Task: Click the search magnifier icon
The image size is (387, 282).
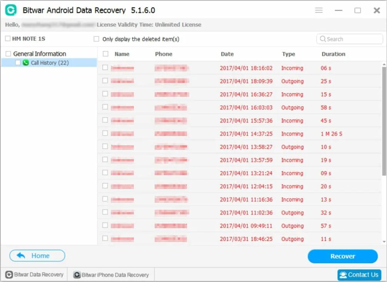Action: pyautogui.click(x=323, y=39)
